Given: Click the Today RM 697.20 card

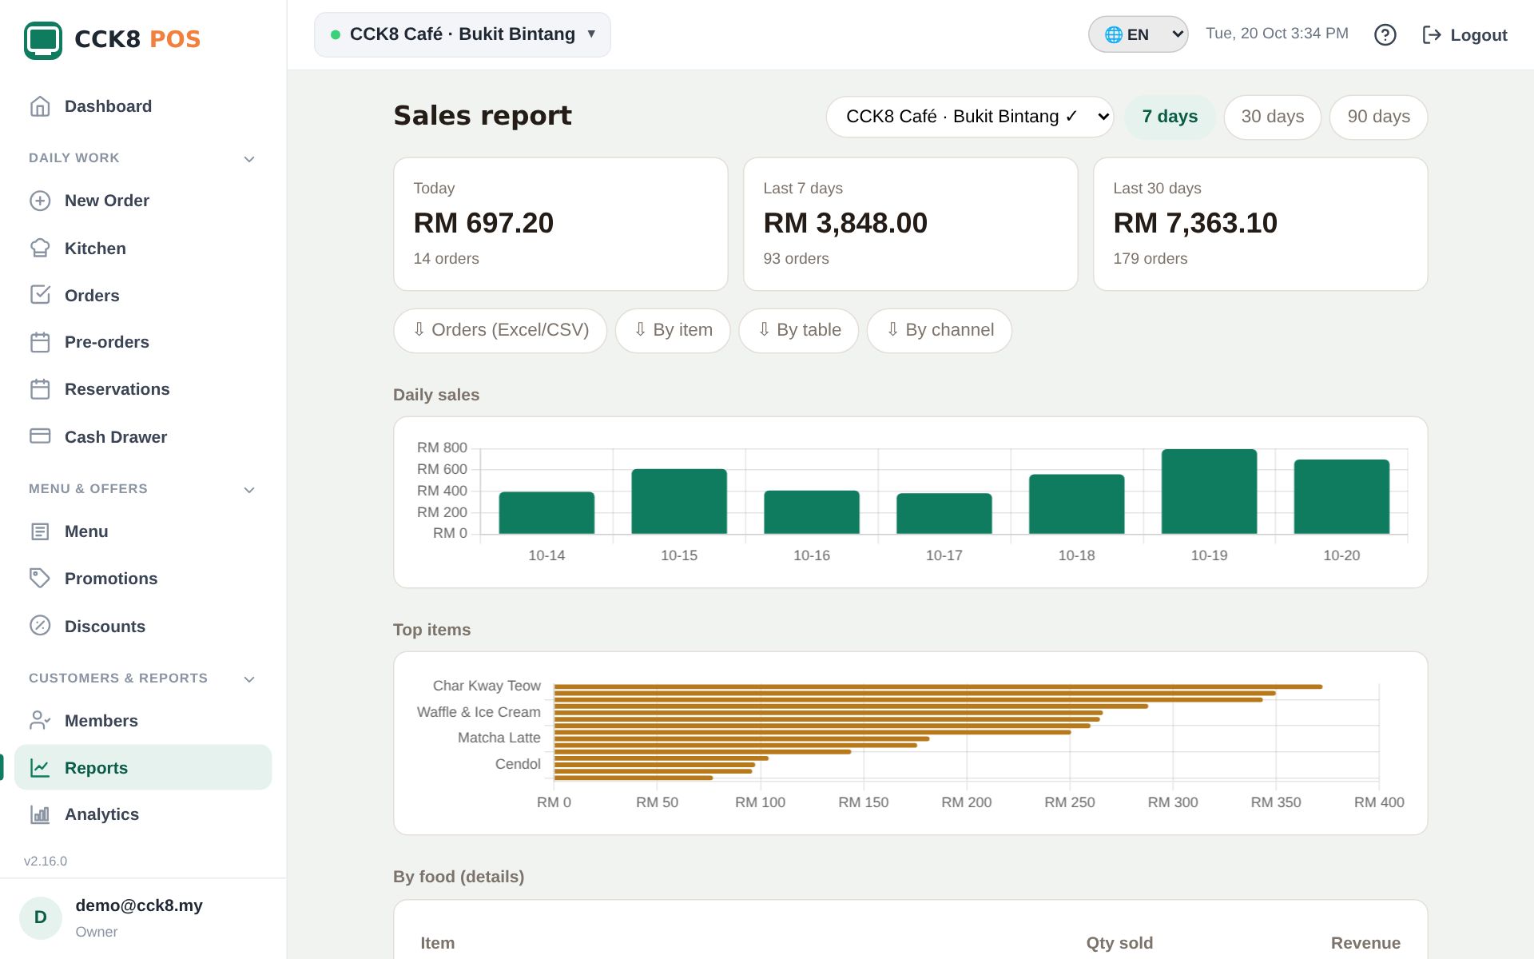Looking at the screenshot, I should point(561,224).
